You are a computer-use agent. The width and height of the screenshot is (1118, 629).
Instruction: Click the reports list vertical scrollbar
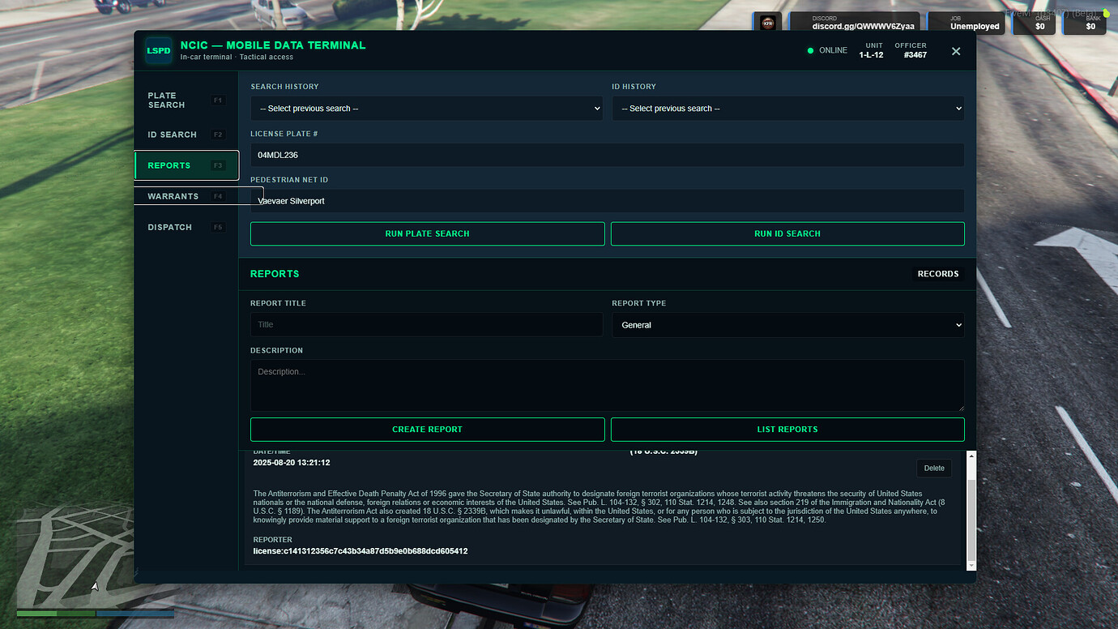[x=971, y=519]
